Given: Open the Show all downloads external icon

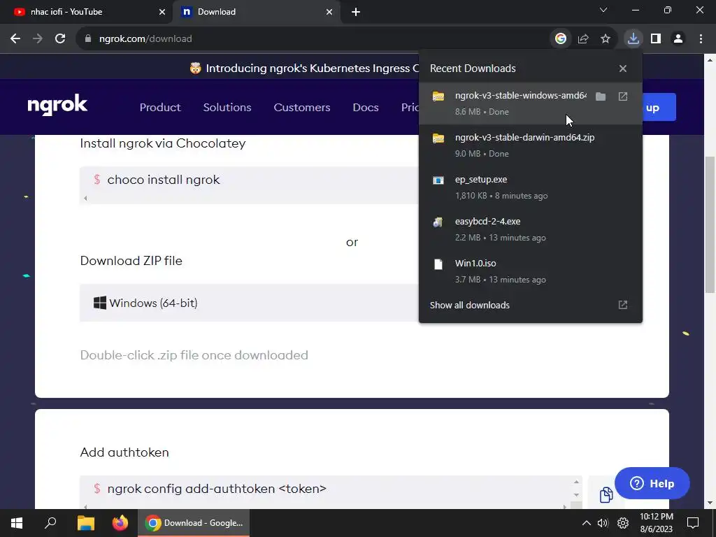Looking at the screenshot, I should tap(623, 305).
